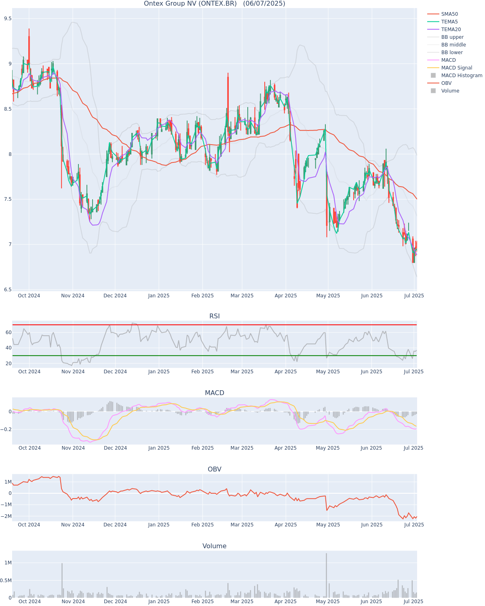485x606 pixels.
Task: Click the RSI axis value 20
Action: coord(8,364)
